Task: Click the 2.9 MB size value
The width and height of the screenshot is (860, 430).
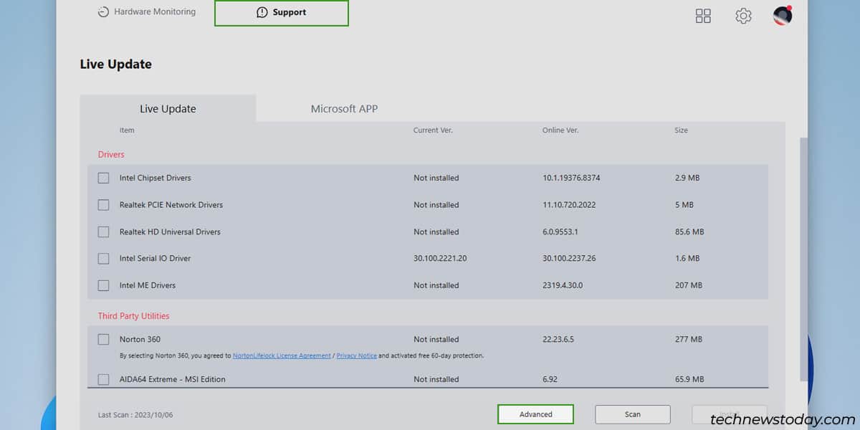Action: pos(687,178)
